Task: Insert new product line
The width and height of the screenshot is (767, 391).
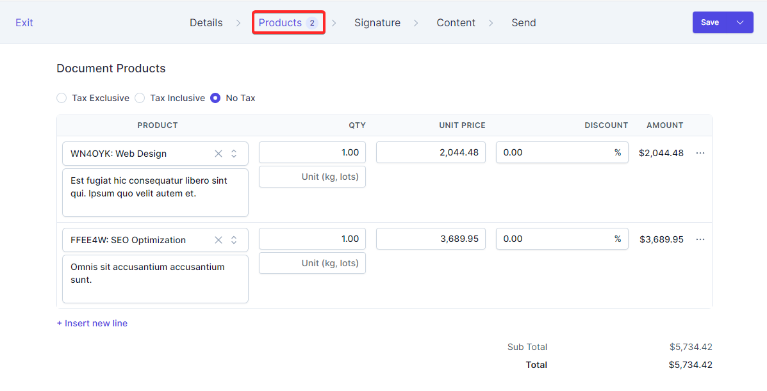Action: click(92, 323)
